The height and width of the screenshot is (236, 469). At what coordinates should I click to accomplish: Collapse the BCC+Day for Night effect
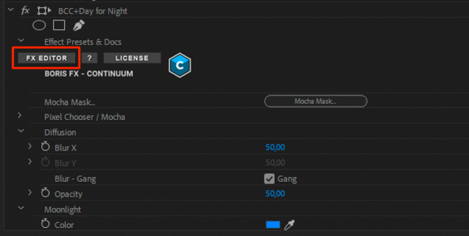click(11, 10)
